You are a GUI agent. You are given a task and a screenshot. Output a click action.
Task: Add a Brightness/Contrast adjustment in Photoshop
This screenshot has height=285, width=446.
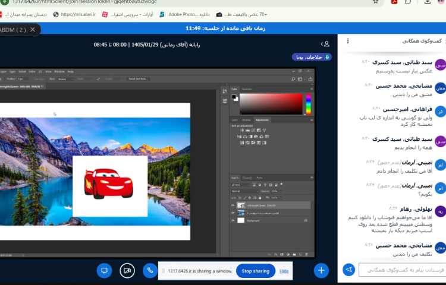click(242, 130)
